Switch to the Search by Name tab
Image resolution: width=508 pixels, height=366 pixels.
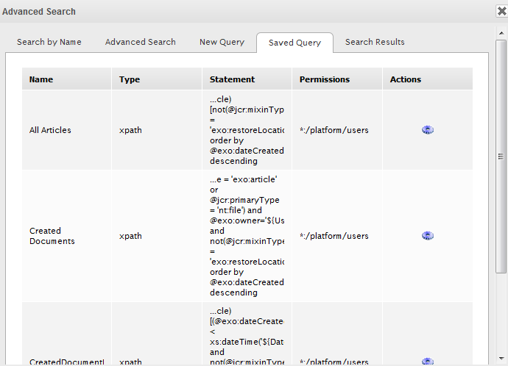pos(49,42)
